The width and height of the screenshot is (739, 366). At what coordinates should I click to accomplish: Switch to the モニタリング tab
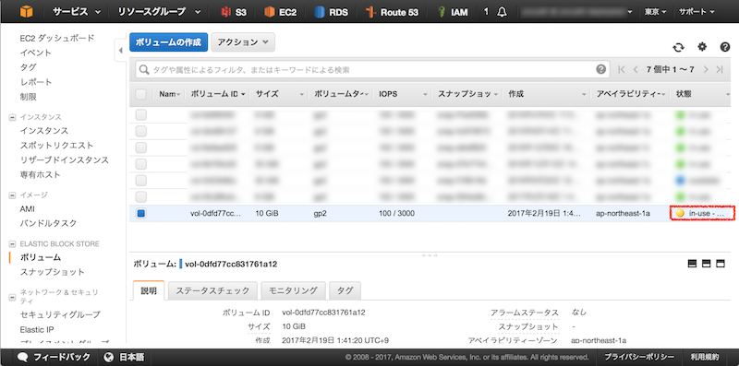point(293,290)
